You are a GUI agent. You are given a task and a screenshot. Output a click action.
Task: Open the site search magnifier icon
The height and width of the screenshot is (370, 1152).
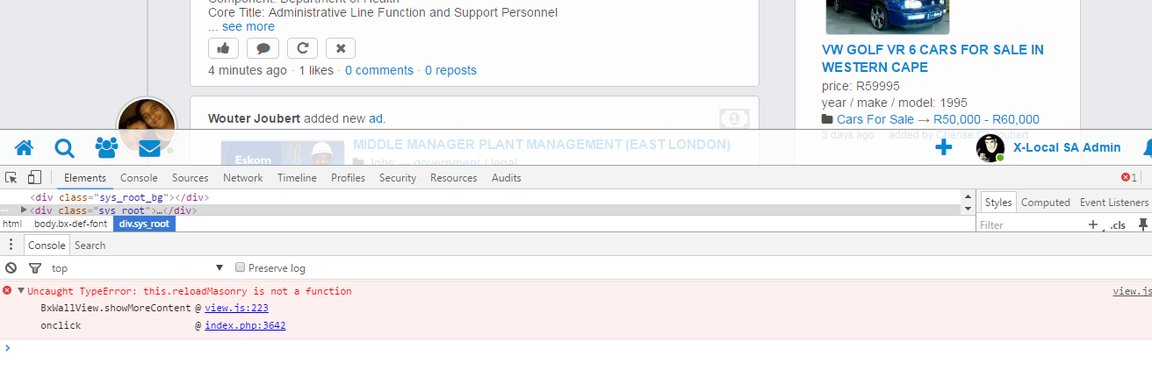(65, 148)
